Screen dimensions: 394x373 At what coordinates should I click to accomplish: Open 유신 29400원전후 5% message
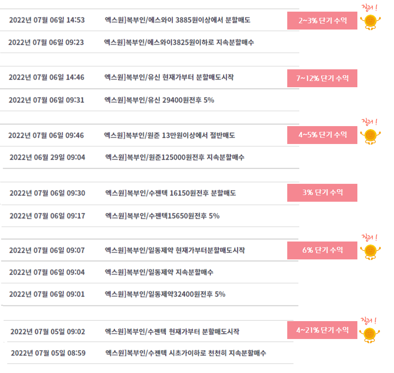click(x=159, y=100)
